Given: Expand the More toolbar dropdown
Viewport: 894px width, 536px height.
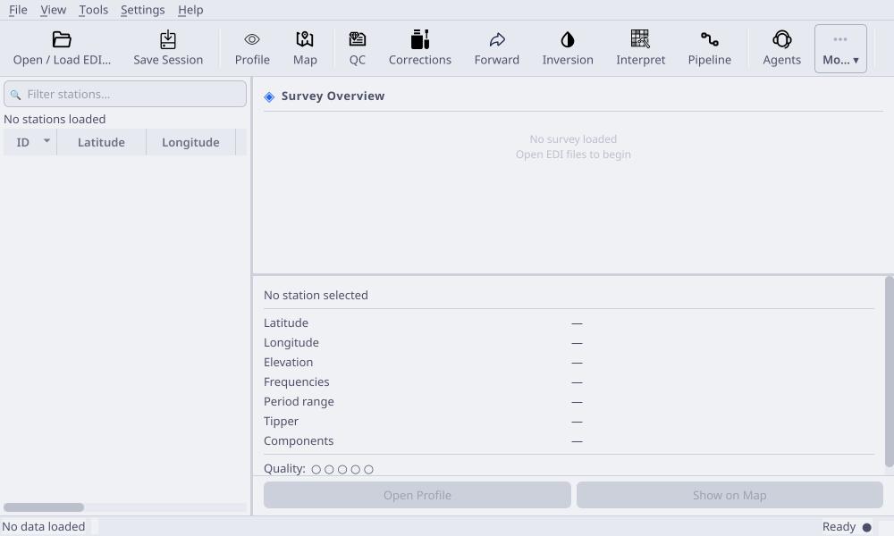Looking at the screenshot, I should click(x=840, y=49).
